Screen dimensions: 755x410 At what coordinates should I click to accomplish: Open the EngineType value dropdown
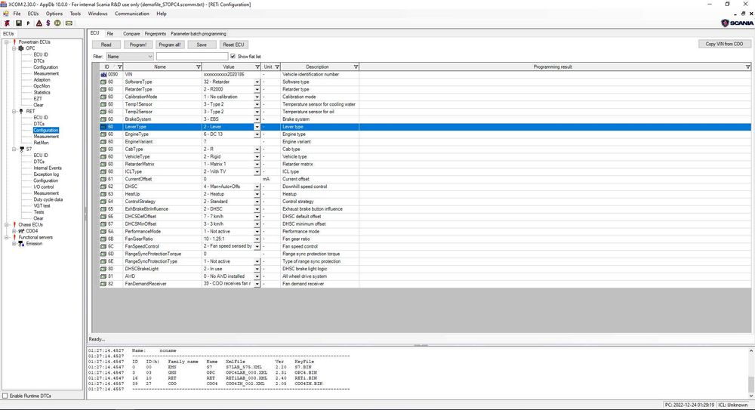click(257, 134)
